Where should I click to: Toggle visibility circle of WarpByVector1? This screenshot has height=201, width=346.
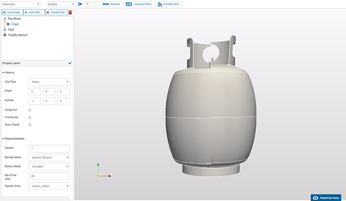tap(5, 35)
